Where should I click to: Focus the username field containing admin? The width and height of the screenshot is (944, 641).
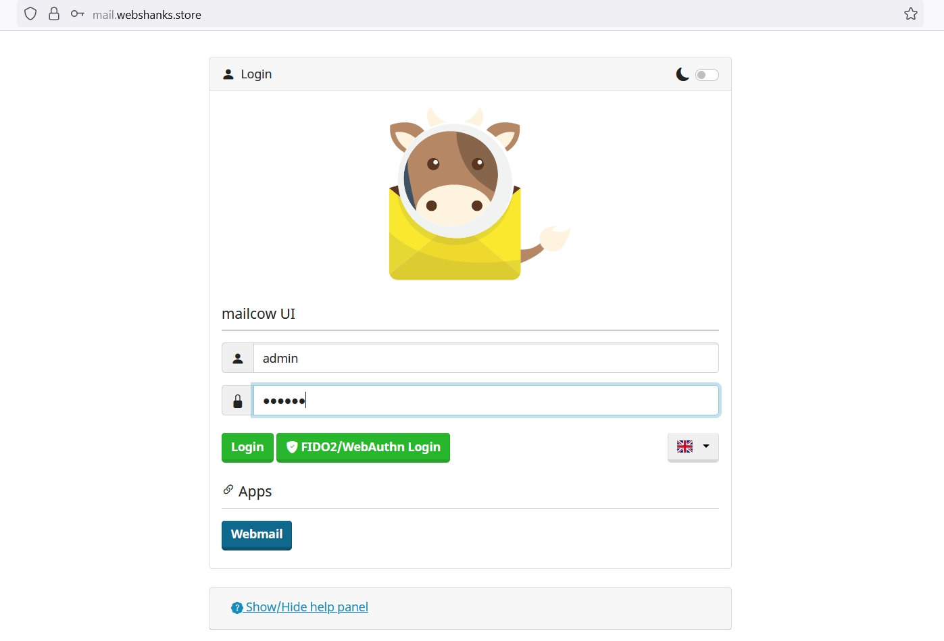click(x=485, y=359)
